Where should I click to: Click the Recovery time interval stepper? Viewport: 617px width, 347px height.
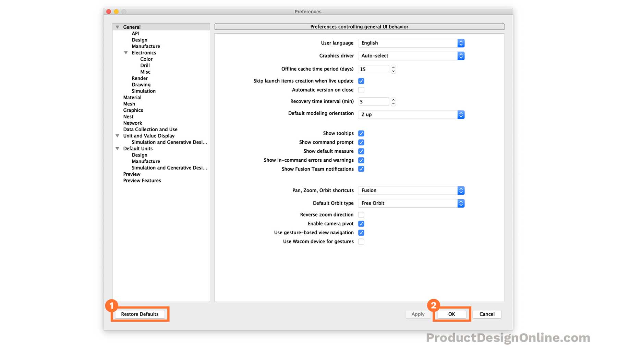tap(393, 102)
